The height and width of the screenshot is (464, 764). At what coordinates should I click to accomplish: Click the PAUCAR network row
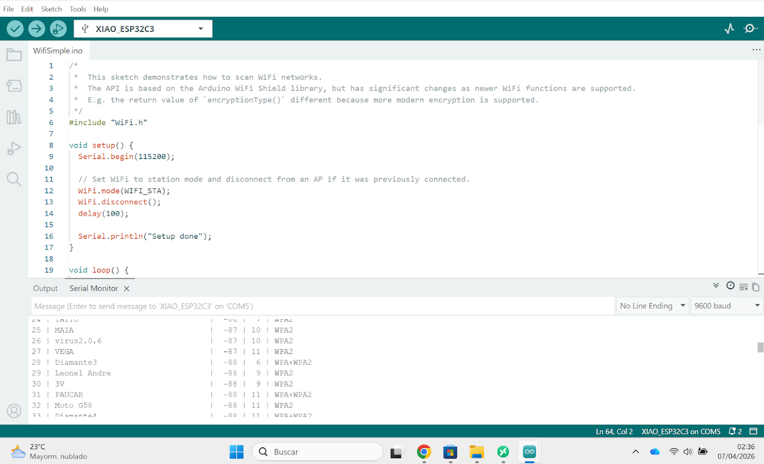(x=172, y=395)
